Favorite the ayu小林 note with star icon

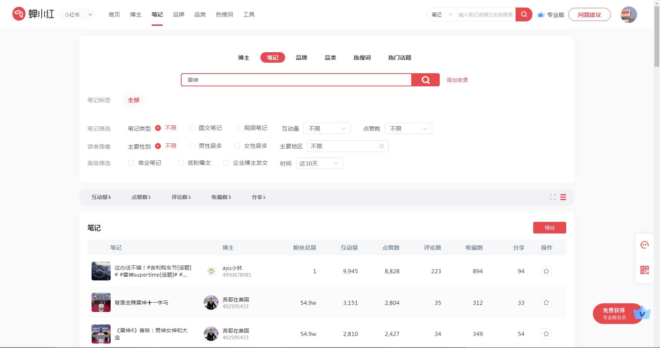pyautogui.click(x=546, y=271)
